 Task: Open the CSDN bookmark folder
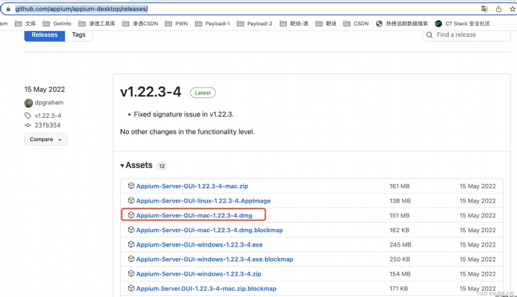click(x=356, y=23)
